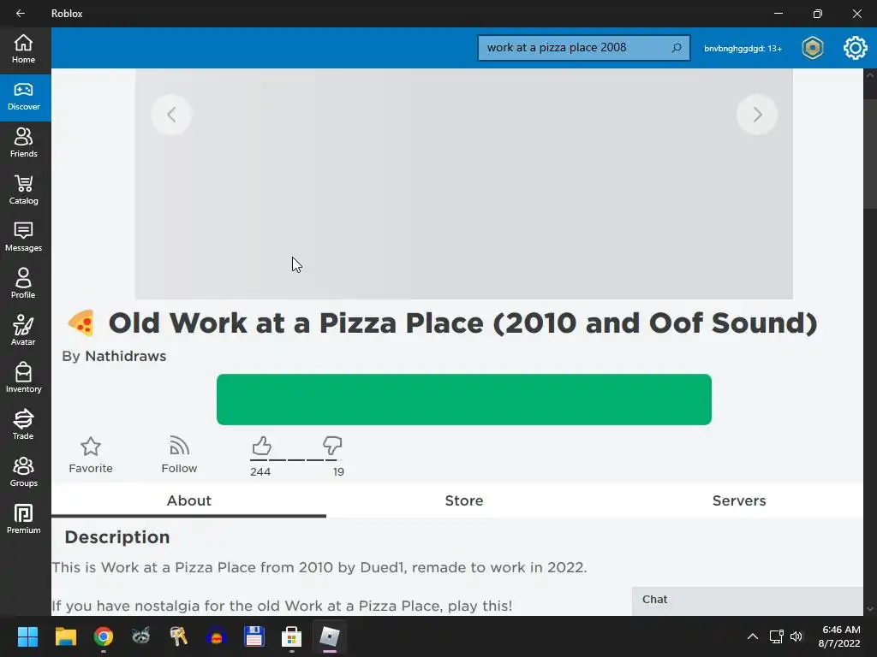Open Microsoft Store from taskbar

click(291, 636)
